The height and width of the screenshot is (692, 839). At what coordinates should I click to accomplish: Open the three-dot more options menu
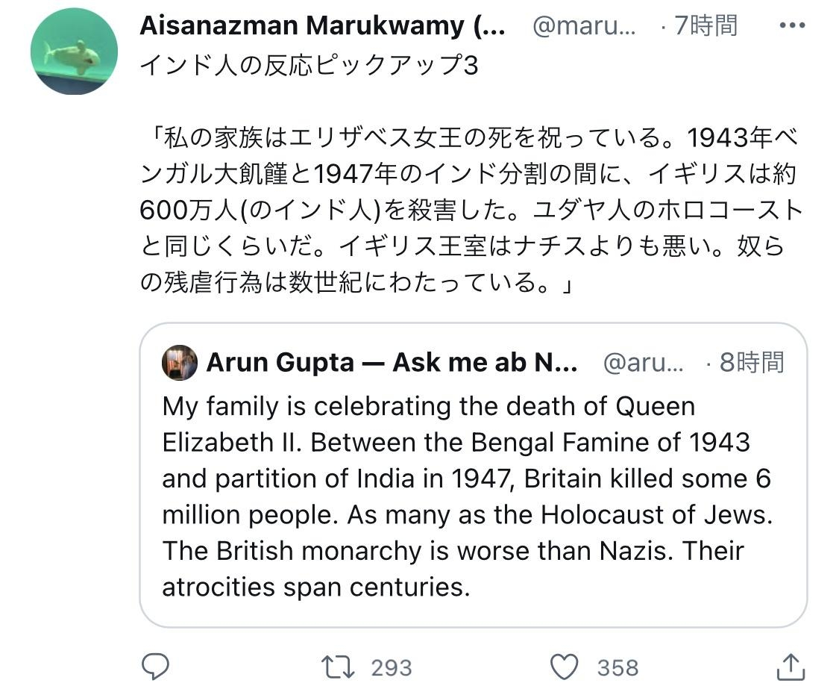792,26
